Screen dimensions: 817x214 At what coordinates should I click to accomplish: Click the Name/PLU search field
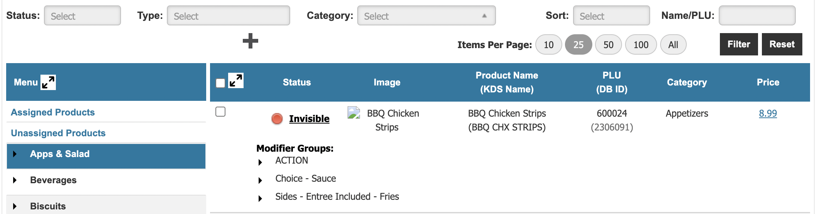[757, 16]
